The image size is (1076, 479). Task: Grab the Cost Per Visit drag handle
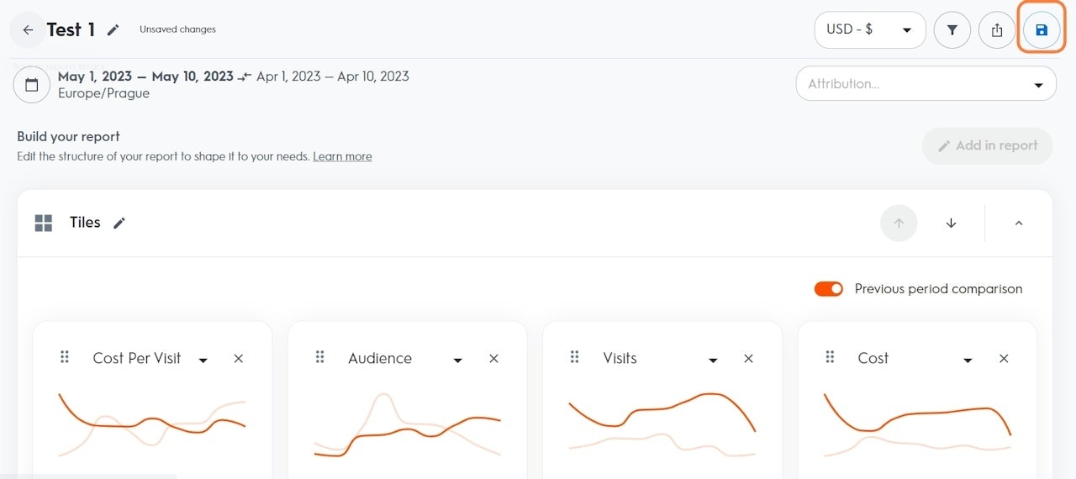click(x=65, y=358)
